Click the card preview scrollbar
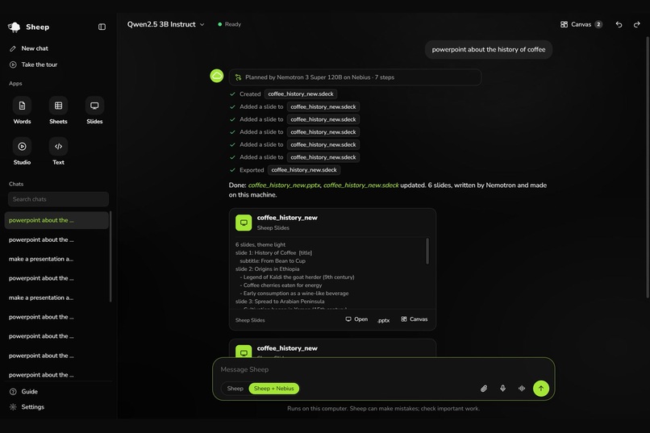 427,251
